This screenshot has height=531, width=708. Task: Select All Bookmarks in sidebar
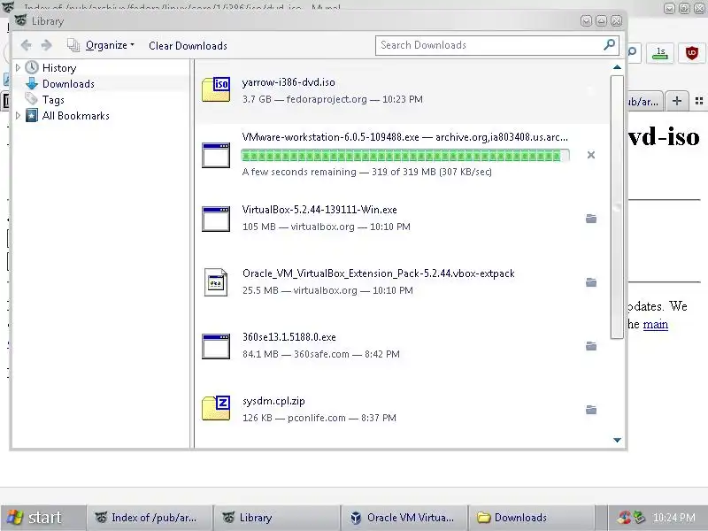76,116
